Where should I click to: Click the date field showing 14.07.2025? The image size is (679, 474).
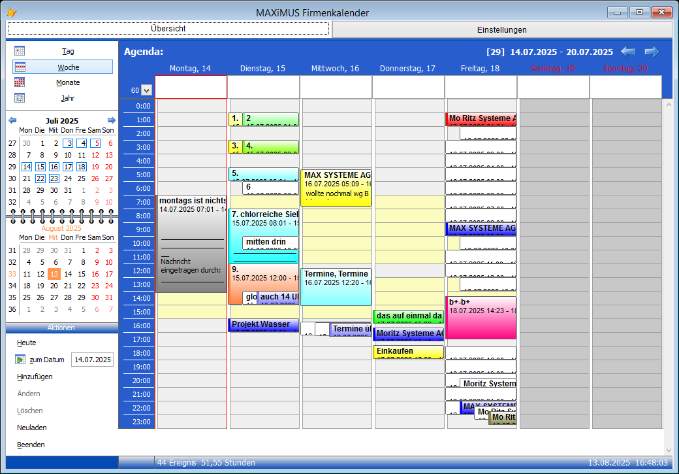92,360
